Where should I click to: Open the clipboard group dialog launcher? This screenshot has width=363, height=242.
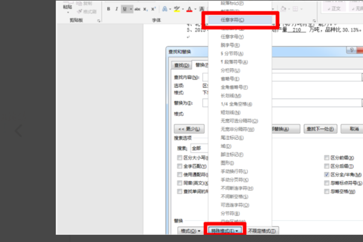(99, 21)
